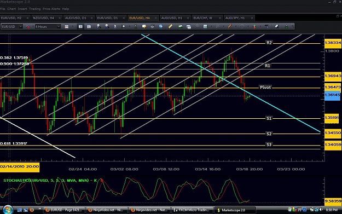Open the Chart menu
342x214 pixels.
11,9
